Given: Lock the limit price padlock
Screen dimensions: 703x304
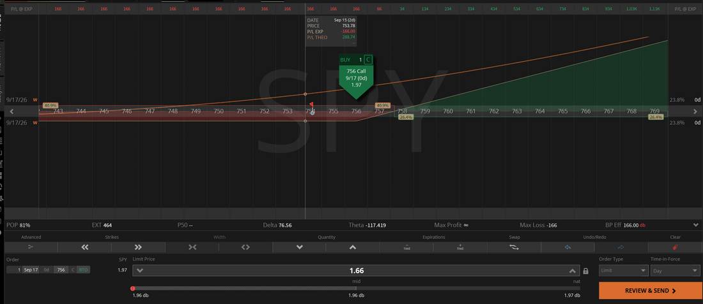Looking at the screenshot, I should [585, 271].
